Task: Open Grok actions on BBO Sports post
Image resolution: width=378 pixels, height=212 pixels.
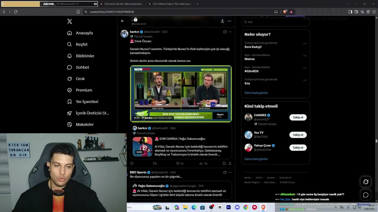Action: pos(225,172)
